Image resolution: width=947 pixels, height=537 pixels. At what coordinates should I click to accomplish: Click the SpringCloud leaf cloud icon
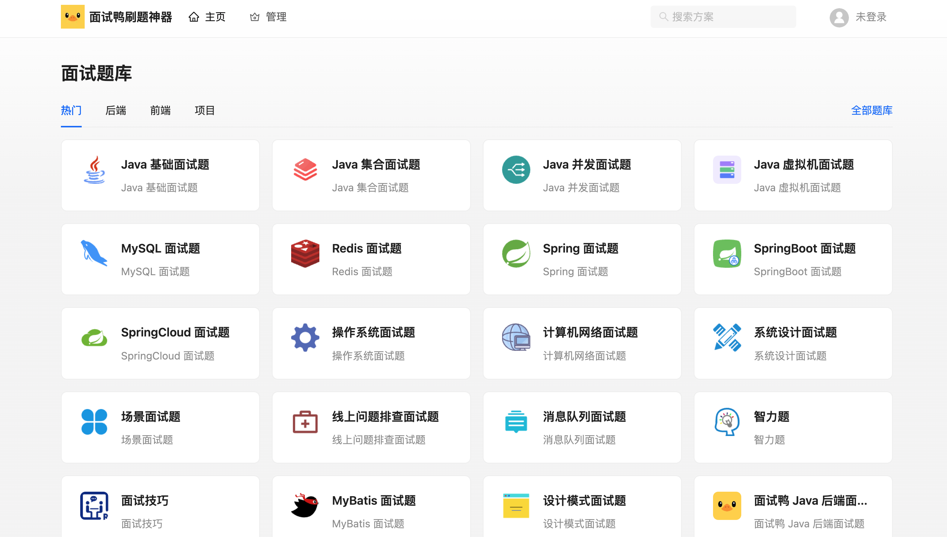point(94,337)
